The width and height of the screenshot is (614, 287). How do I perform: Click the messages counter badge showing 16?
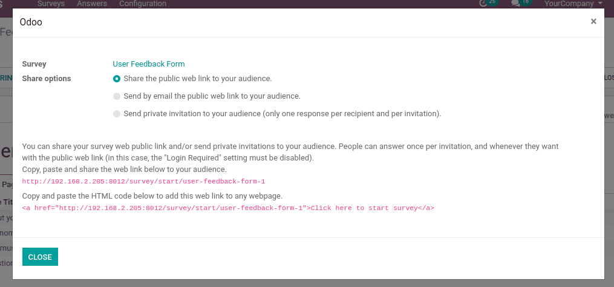tap(526, 2)
